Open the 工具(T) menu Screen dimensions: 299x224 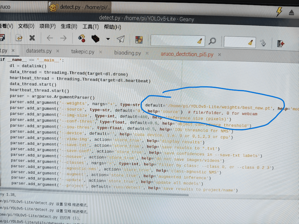point(91,27)
